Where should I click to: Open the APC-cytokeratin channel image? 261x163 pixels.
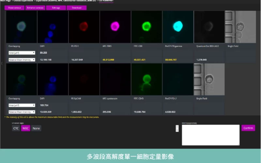coord(115,79)
